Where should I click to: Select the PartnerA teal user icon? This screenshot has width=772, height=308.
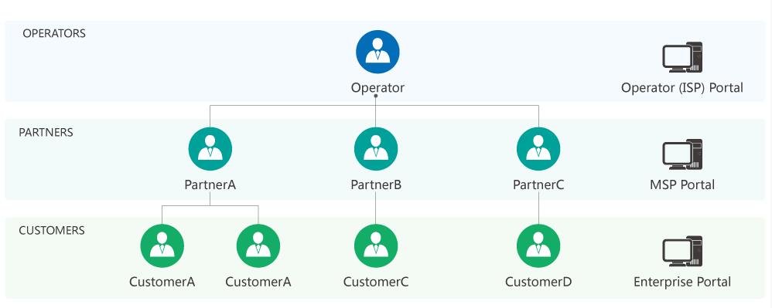(210, 149)
